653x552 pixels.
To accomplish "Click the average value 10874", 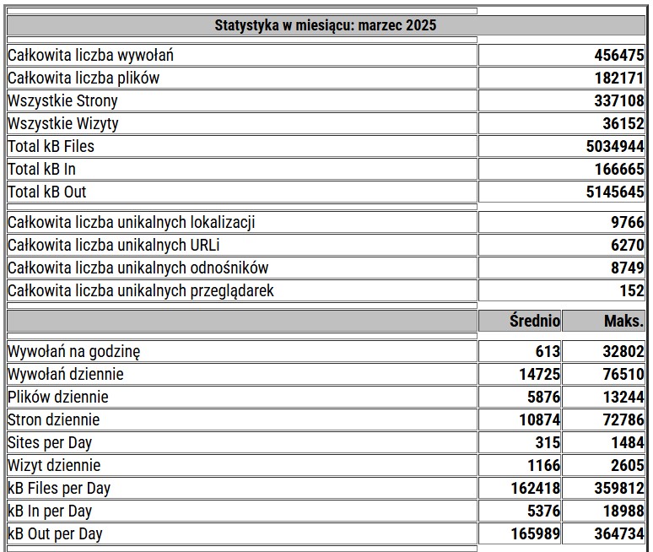I will [x=539, y=419].
